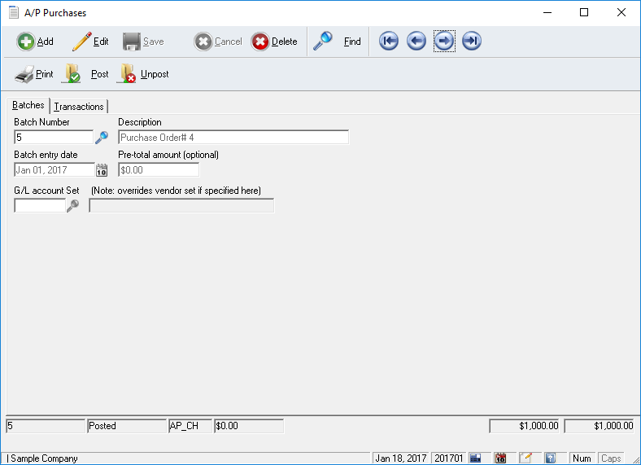Open the G/L account Set lookup
Image resolution: width=641 pixels, height=465 pixels.
[72, 206]
